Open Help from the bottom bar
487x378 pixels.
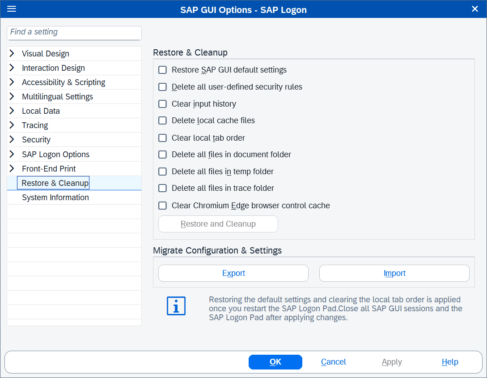click(450, 362)
